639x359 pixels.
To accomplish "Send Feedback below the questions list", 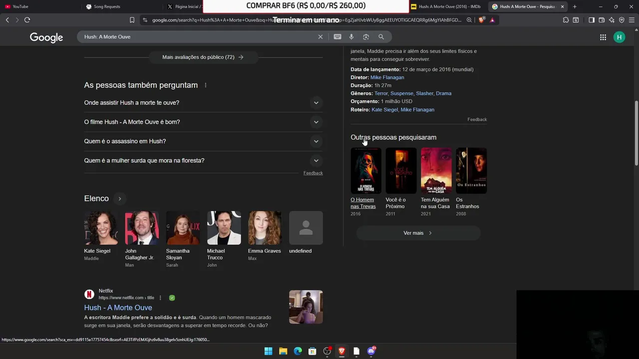I will (313, 173).
